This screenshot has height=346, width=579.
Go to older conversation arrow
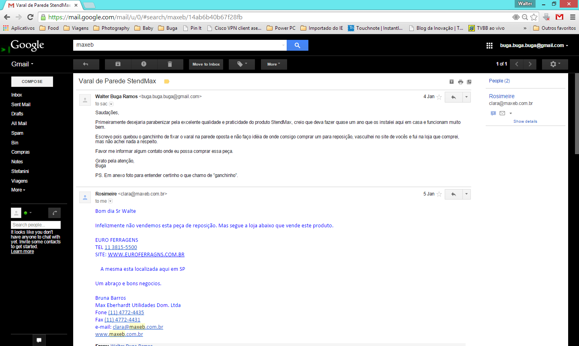pyautogui.click(x=530, y=64)
